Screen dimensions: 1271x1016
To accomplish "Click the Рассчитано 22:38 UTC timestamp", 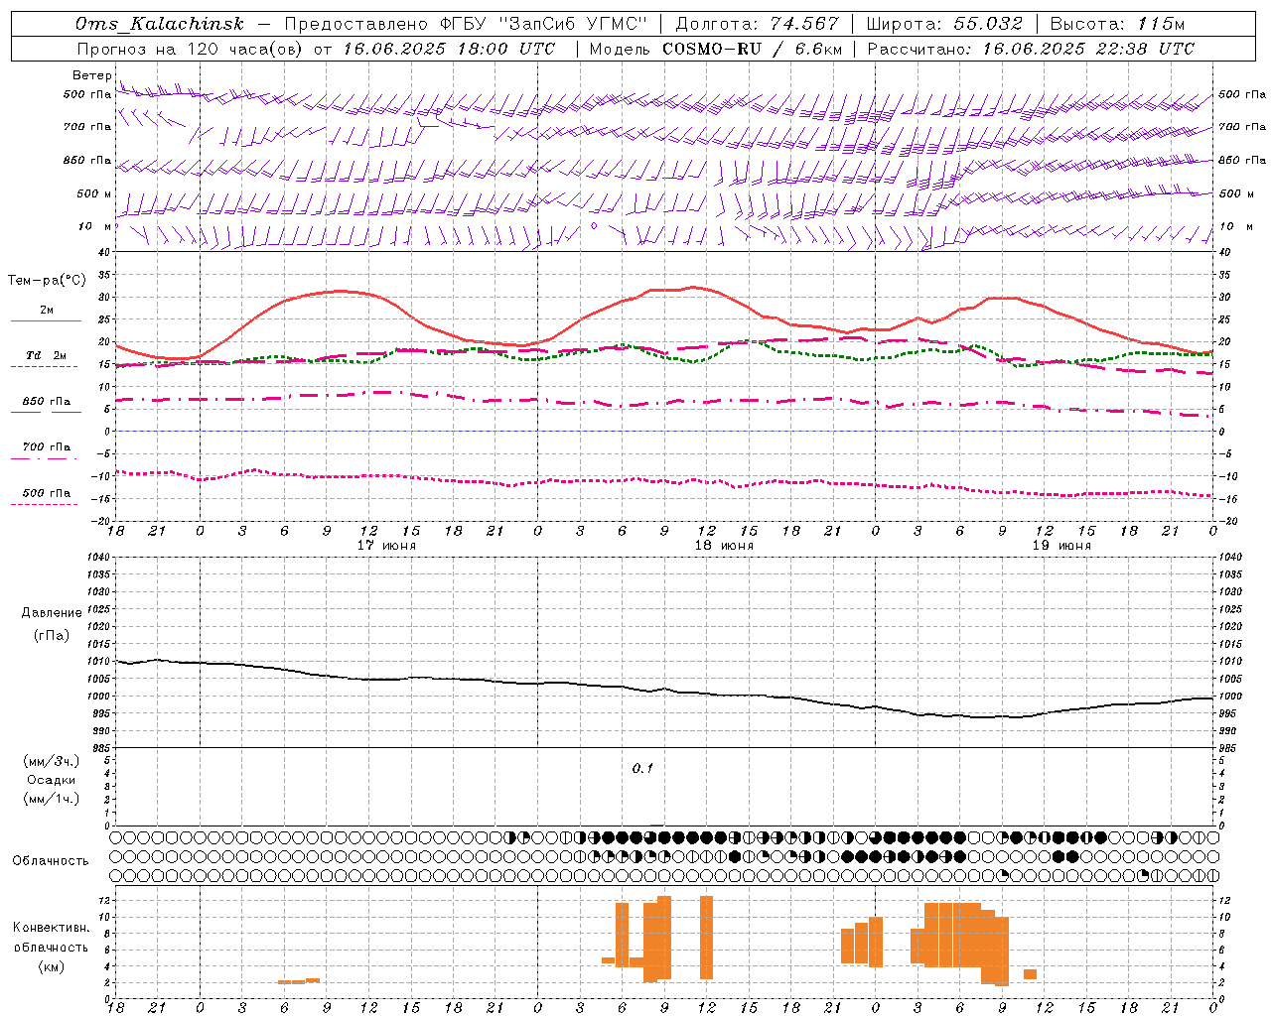I will tap(1031, 49).
